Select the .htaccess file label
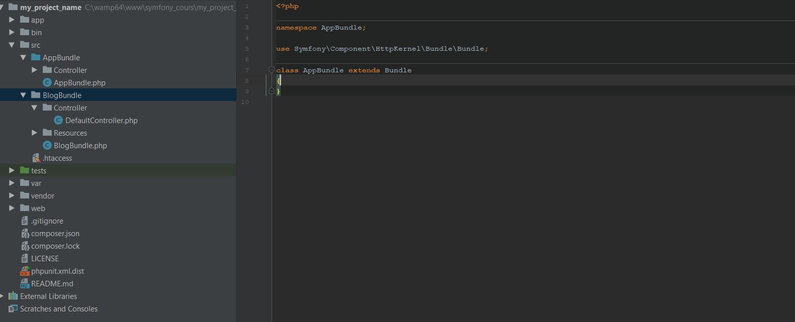The image size is (795, 322). pos(57,158)
